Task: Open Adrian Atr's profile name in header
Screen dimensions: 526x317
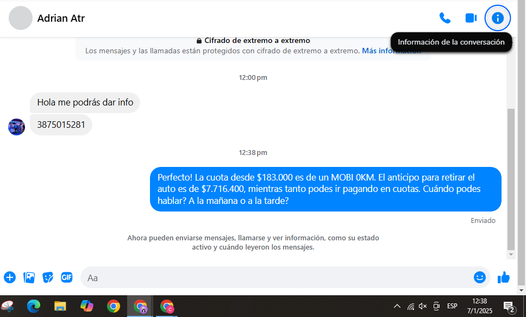Action: coord(61,18)
